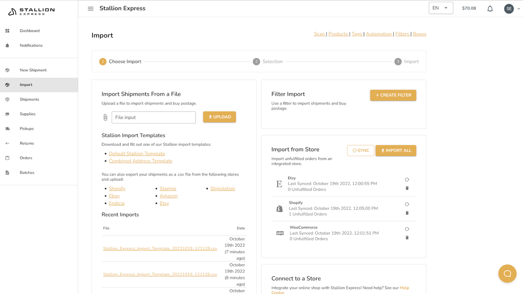This screenshot has width=523, height=294.
Task: Refresh the WooCommerce store sync icon
Action: point(407,229)
